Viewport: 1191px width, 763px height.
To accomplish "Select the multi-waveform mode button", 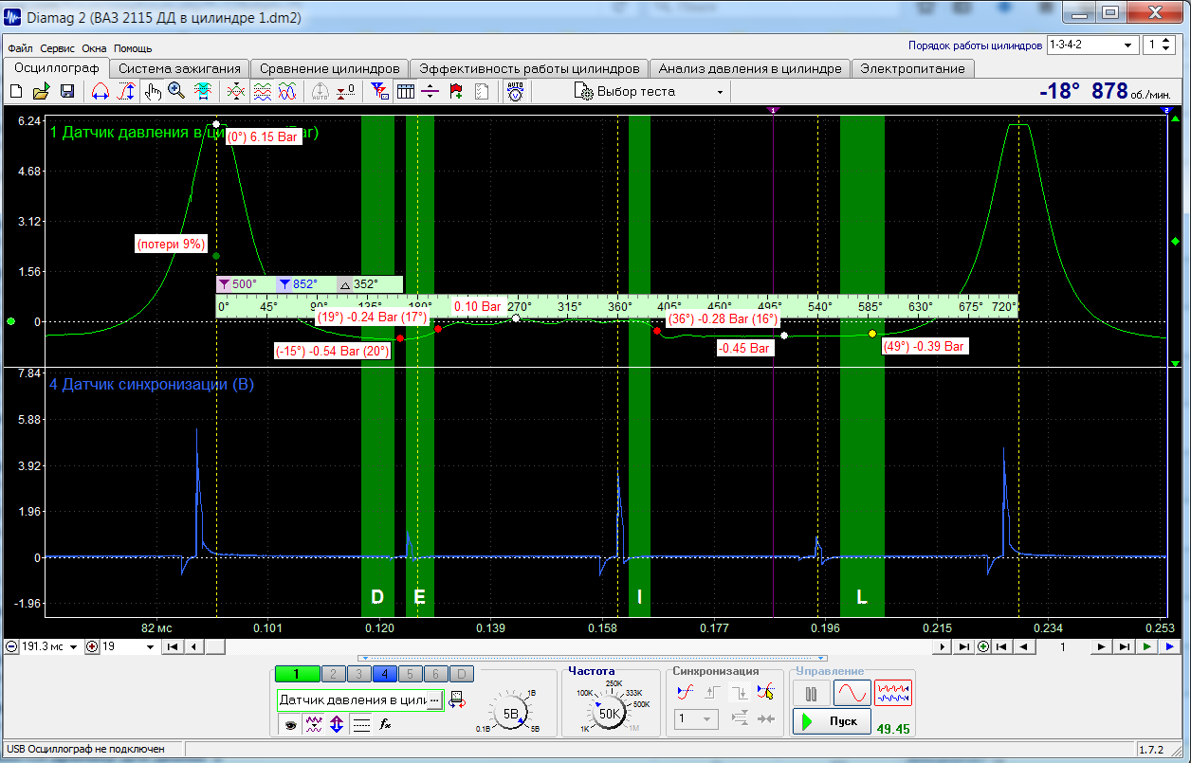I will click(x=892, y=693).
